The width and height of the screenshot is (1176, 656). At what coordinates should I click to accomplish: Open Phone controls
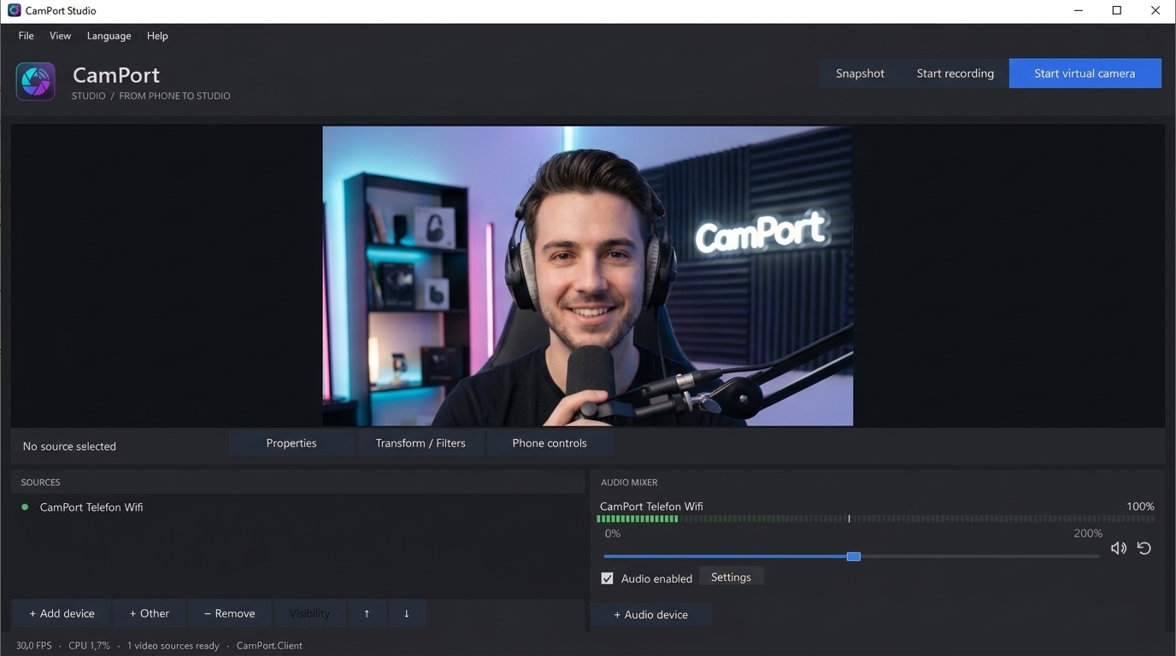tap(550, 443)
